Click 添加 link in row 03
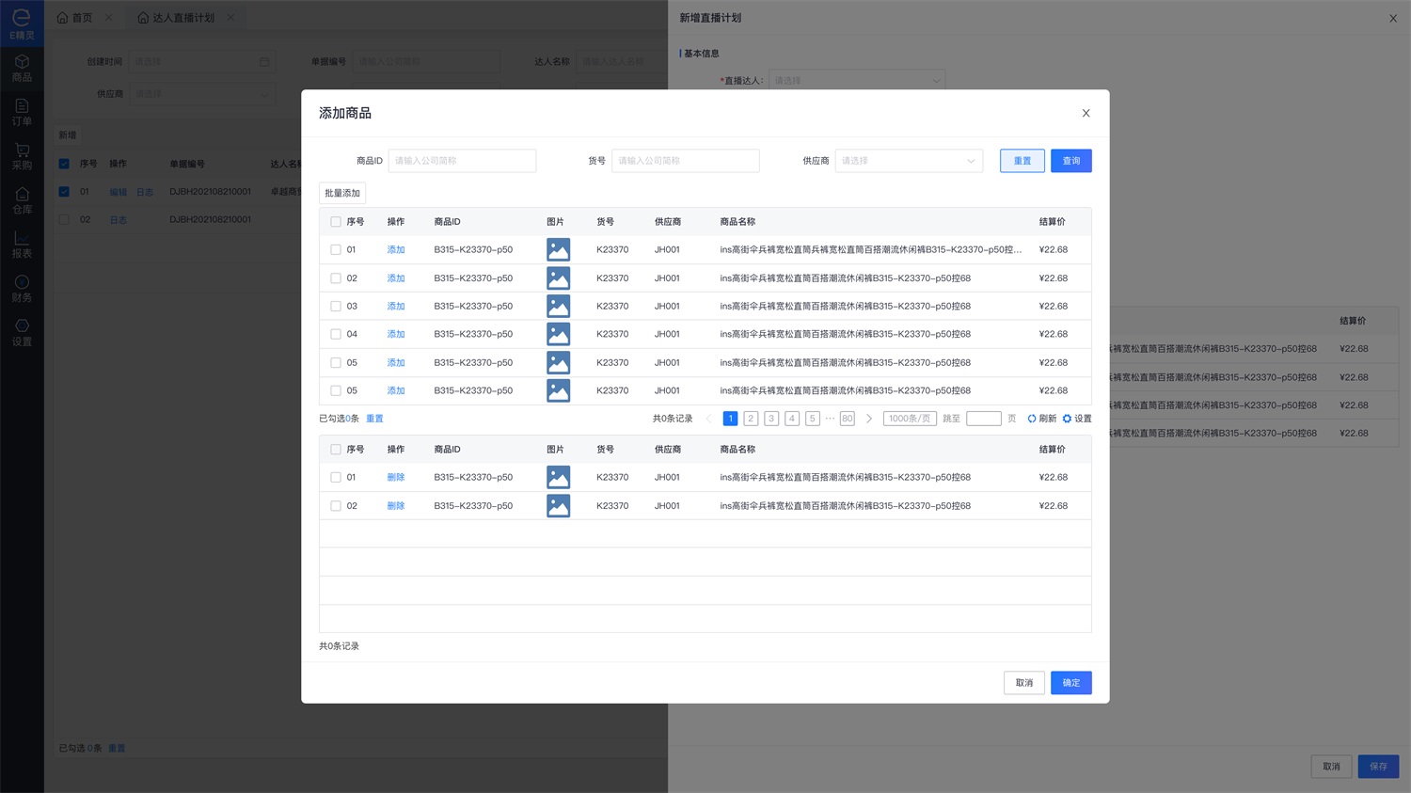 click(x=396, y=307)
